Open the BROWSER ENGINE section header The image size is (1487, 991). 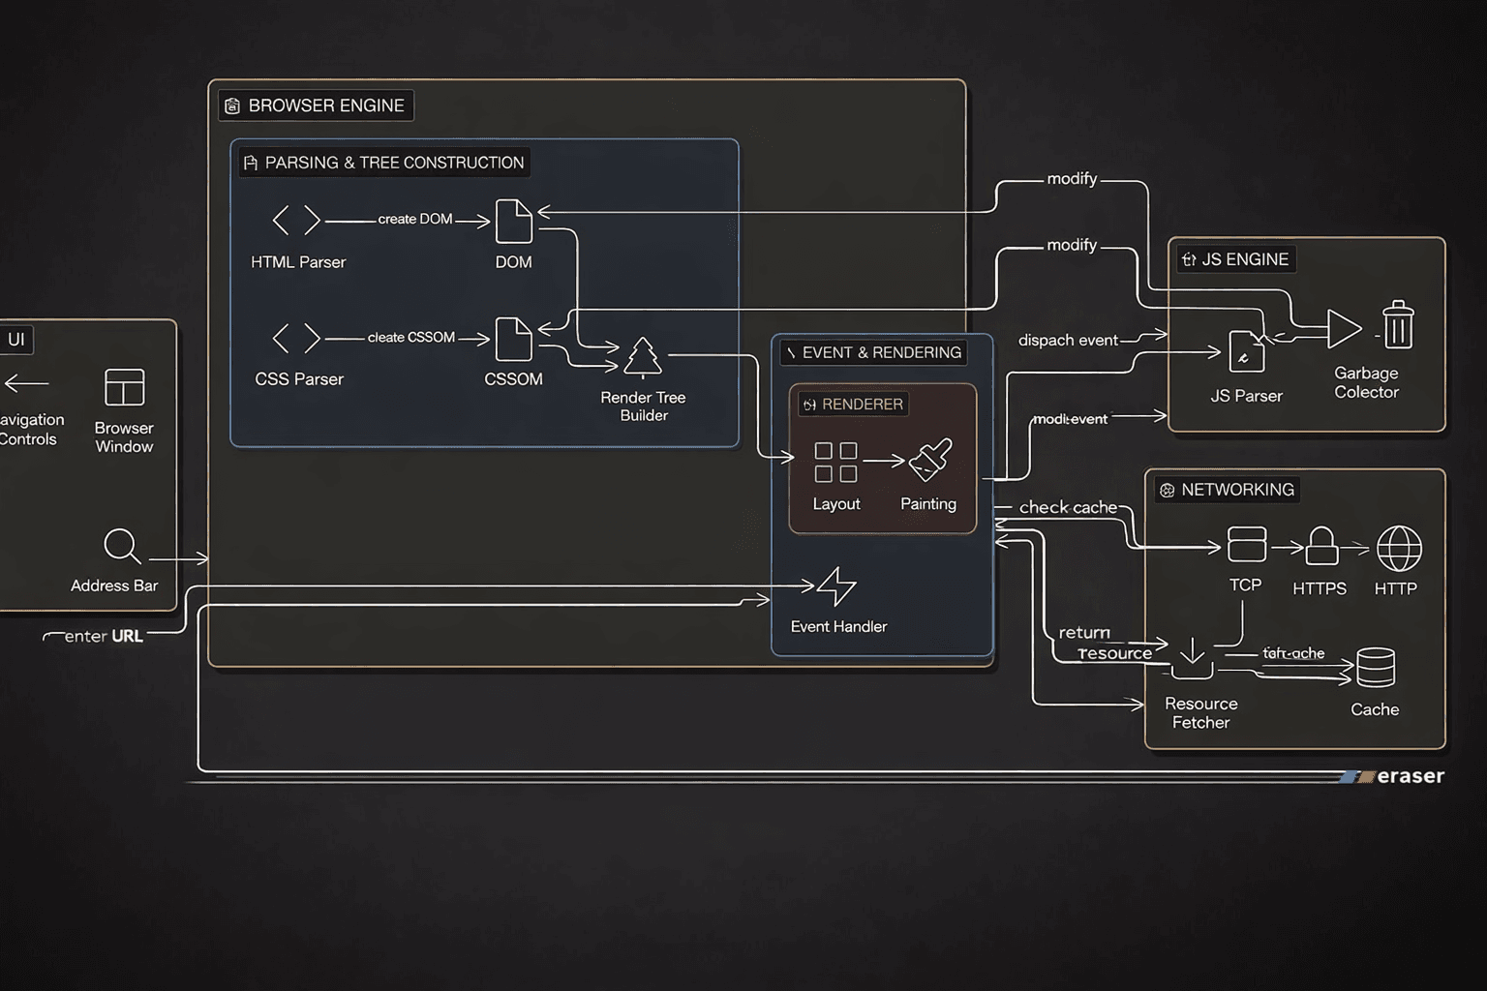[x=315, y=105]
